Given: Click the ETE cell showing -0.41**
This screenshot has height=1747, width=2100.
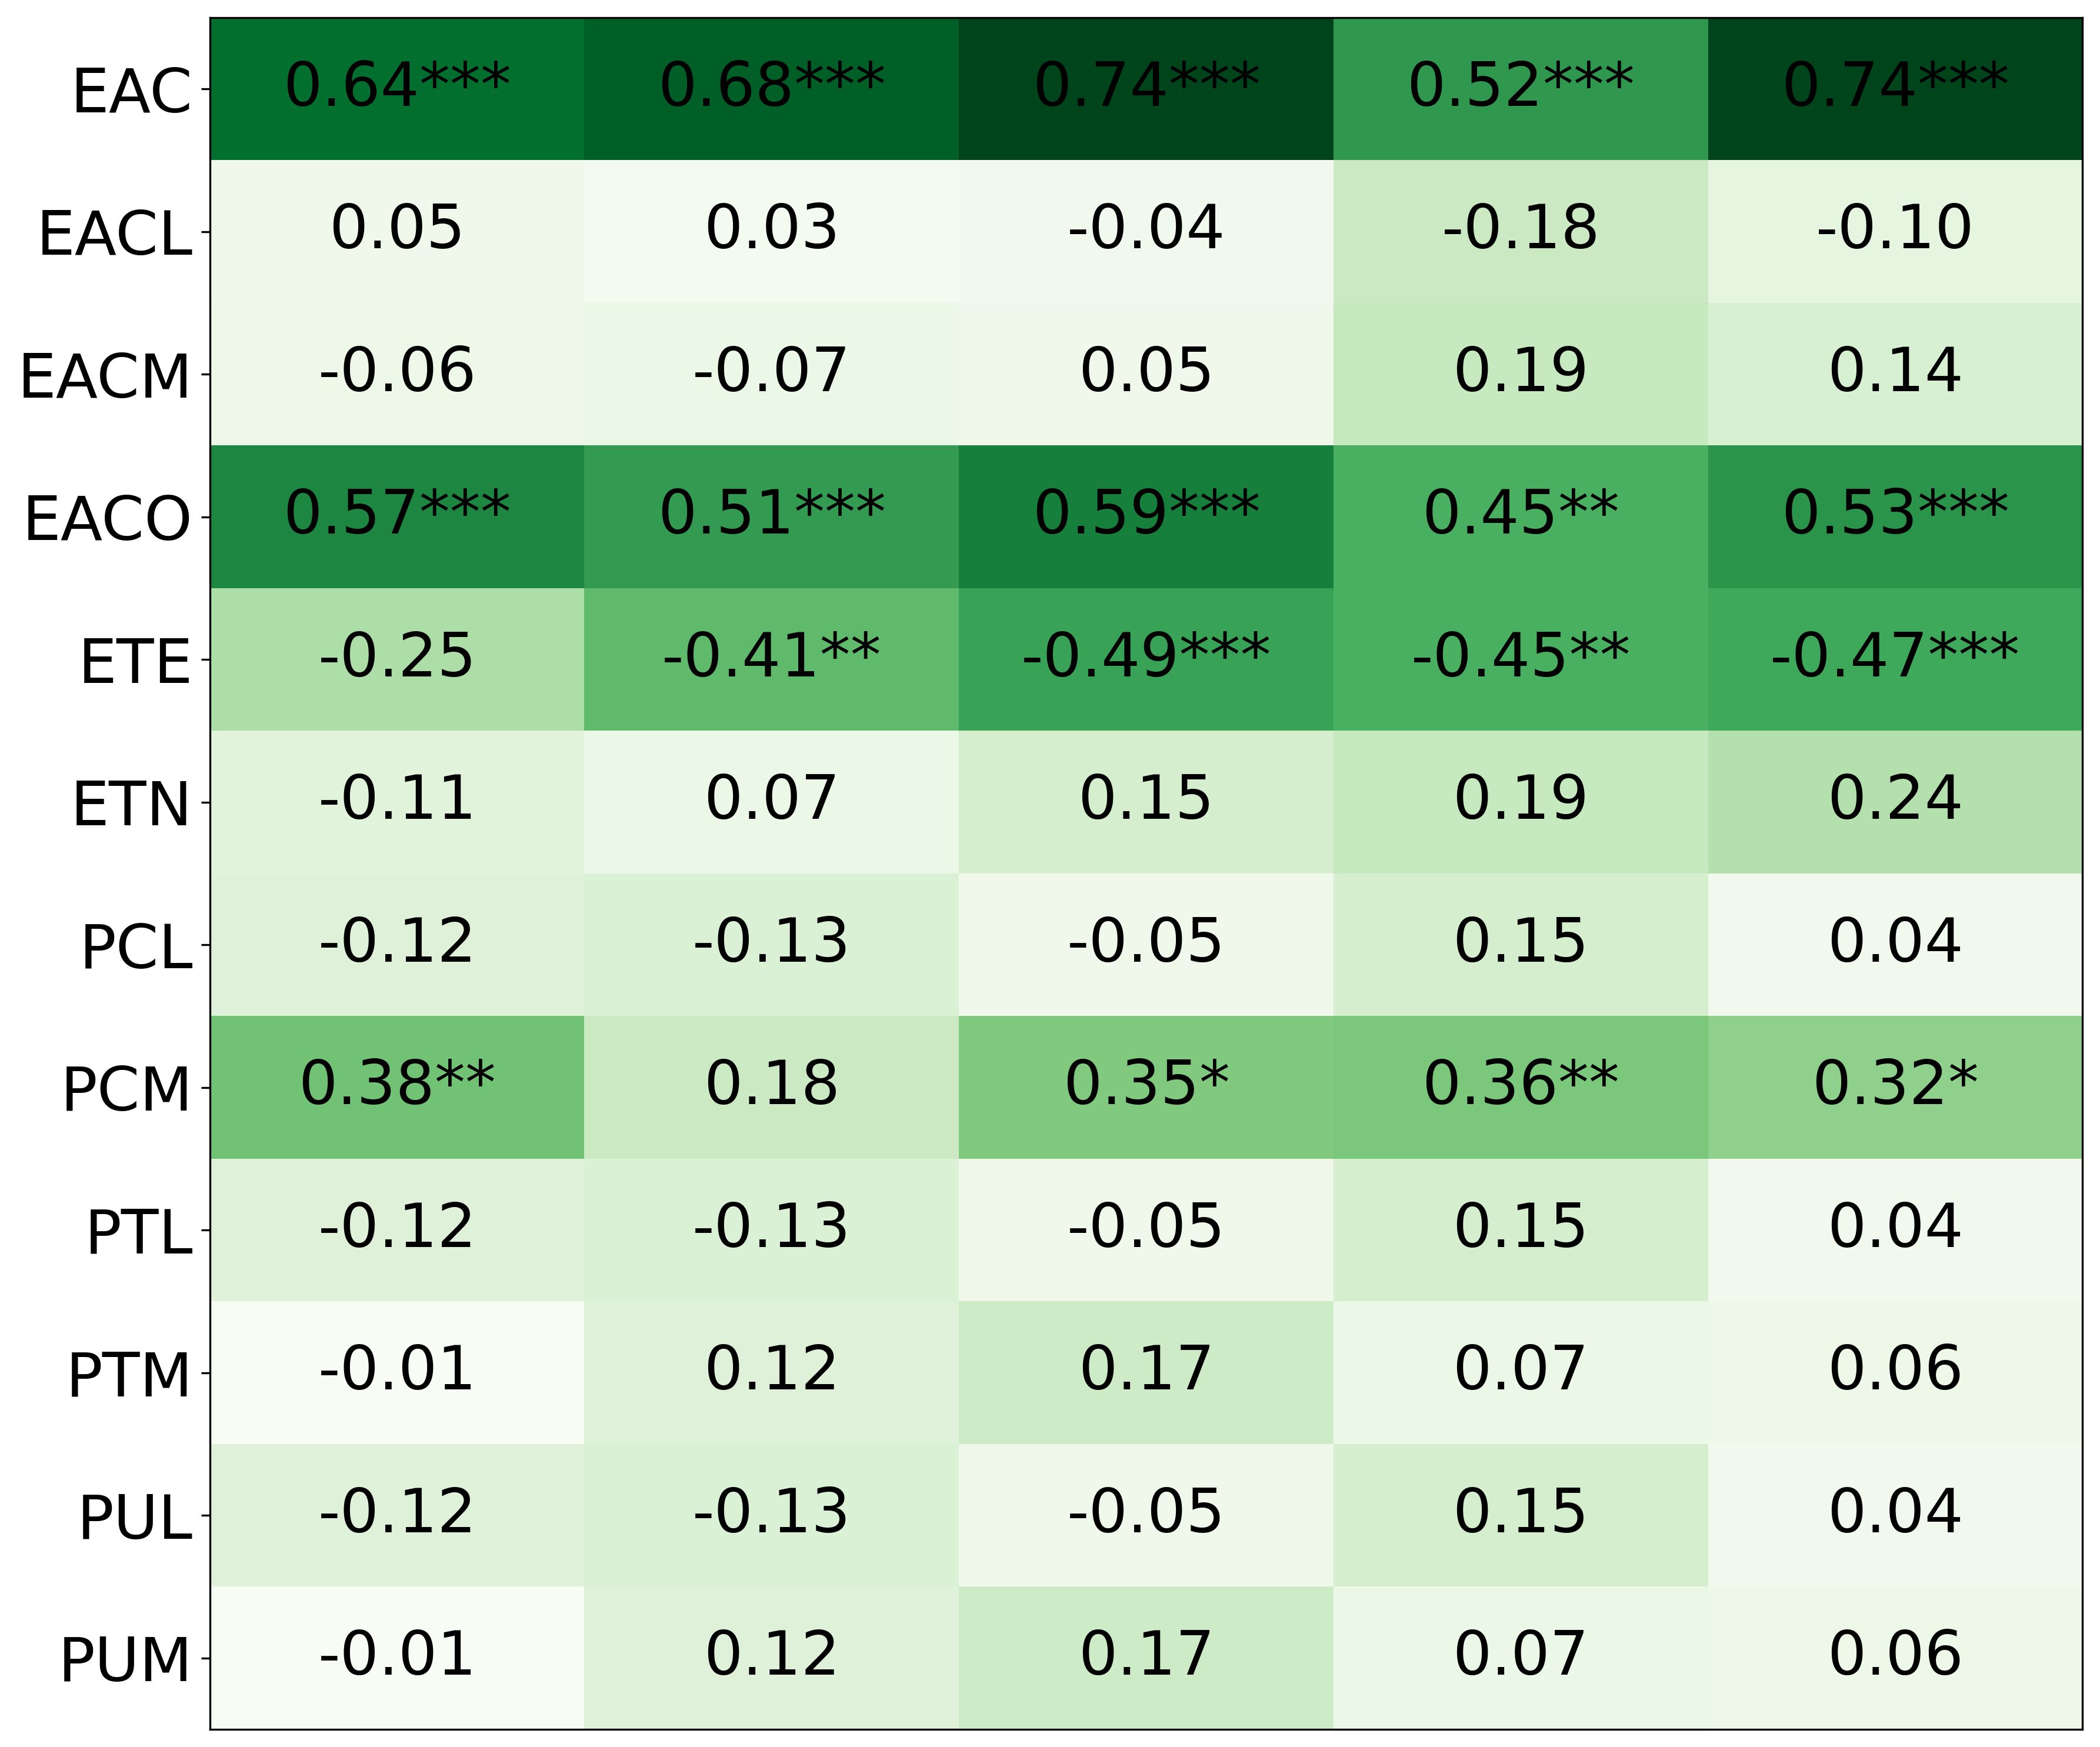Looking at the screenshot, I should click(771, 659).
